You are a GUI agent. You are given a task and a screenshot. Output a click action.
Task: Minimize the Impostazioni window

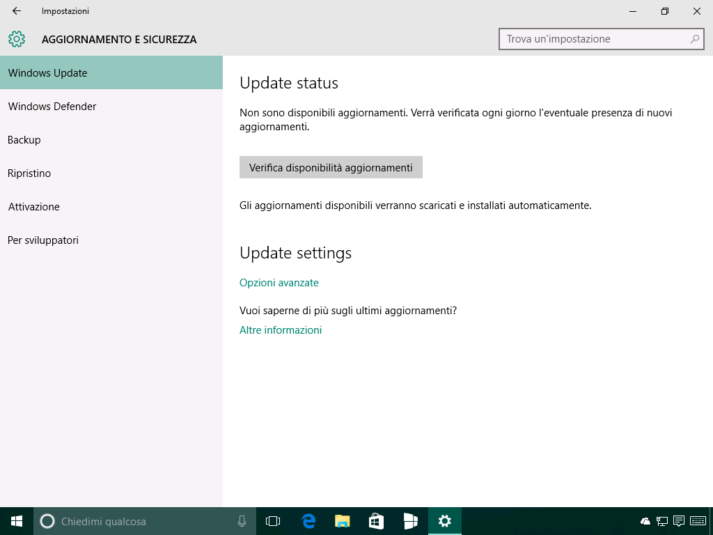[632, 11]
